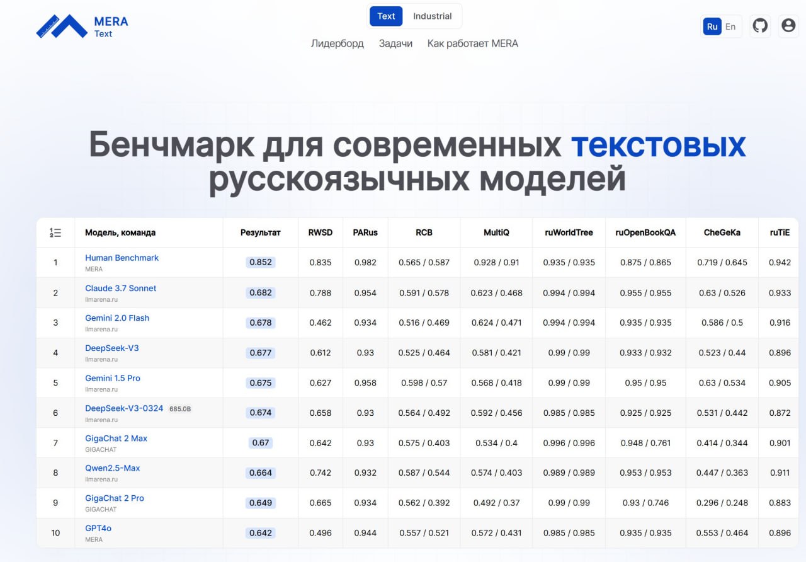The image size is (806, 562).
Task: Click MultiQ value 0.572 / 0.431
Action: (496, 533)
